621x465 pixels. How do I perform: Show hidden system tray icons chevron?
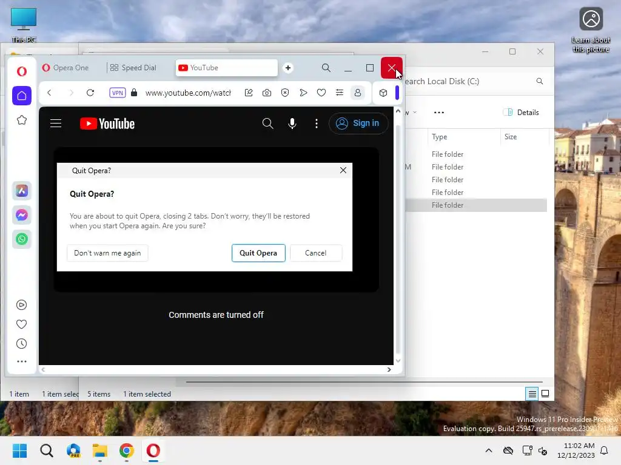pyautogui.click(x=489, y=450)
